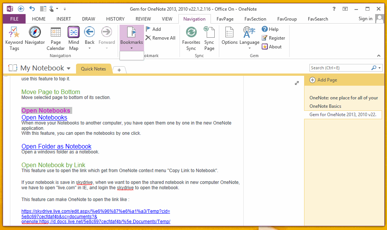Open Ribbon Display Options
Image resolution: width=387 pixels, height=230 pixels.
pyautogui.click(x=345, y=9)
